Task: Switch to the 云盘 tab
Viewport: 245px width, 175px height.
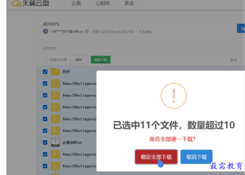Action: (x=76, y=3)
